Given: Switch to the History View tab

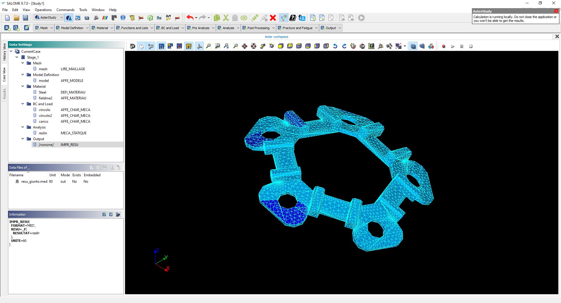Looking at the screenshot, I should click(4, 52).
